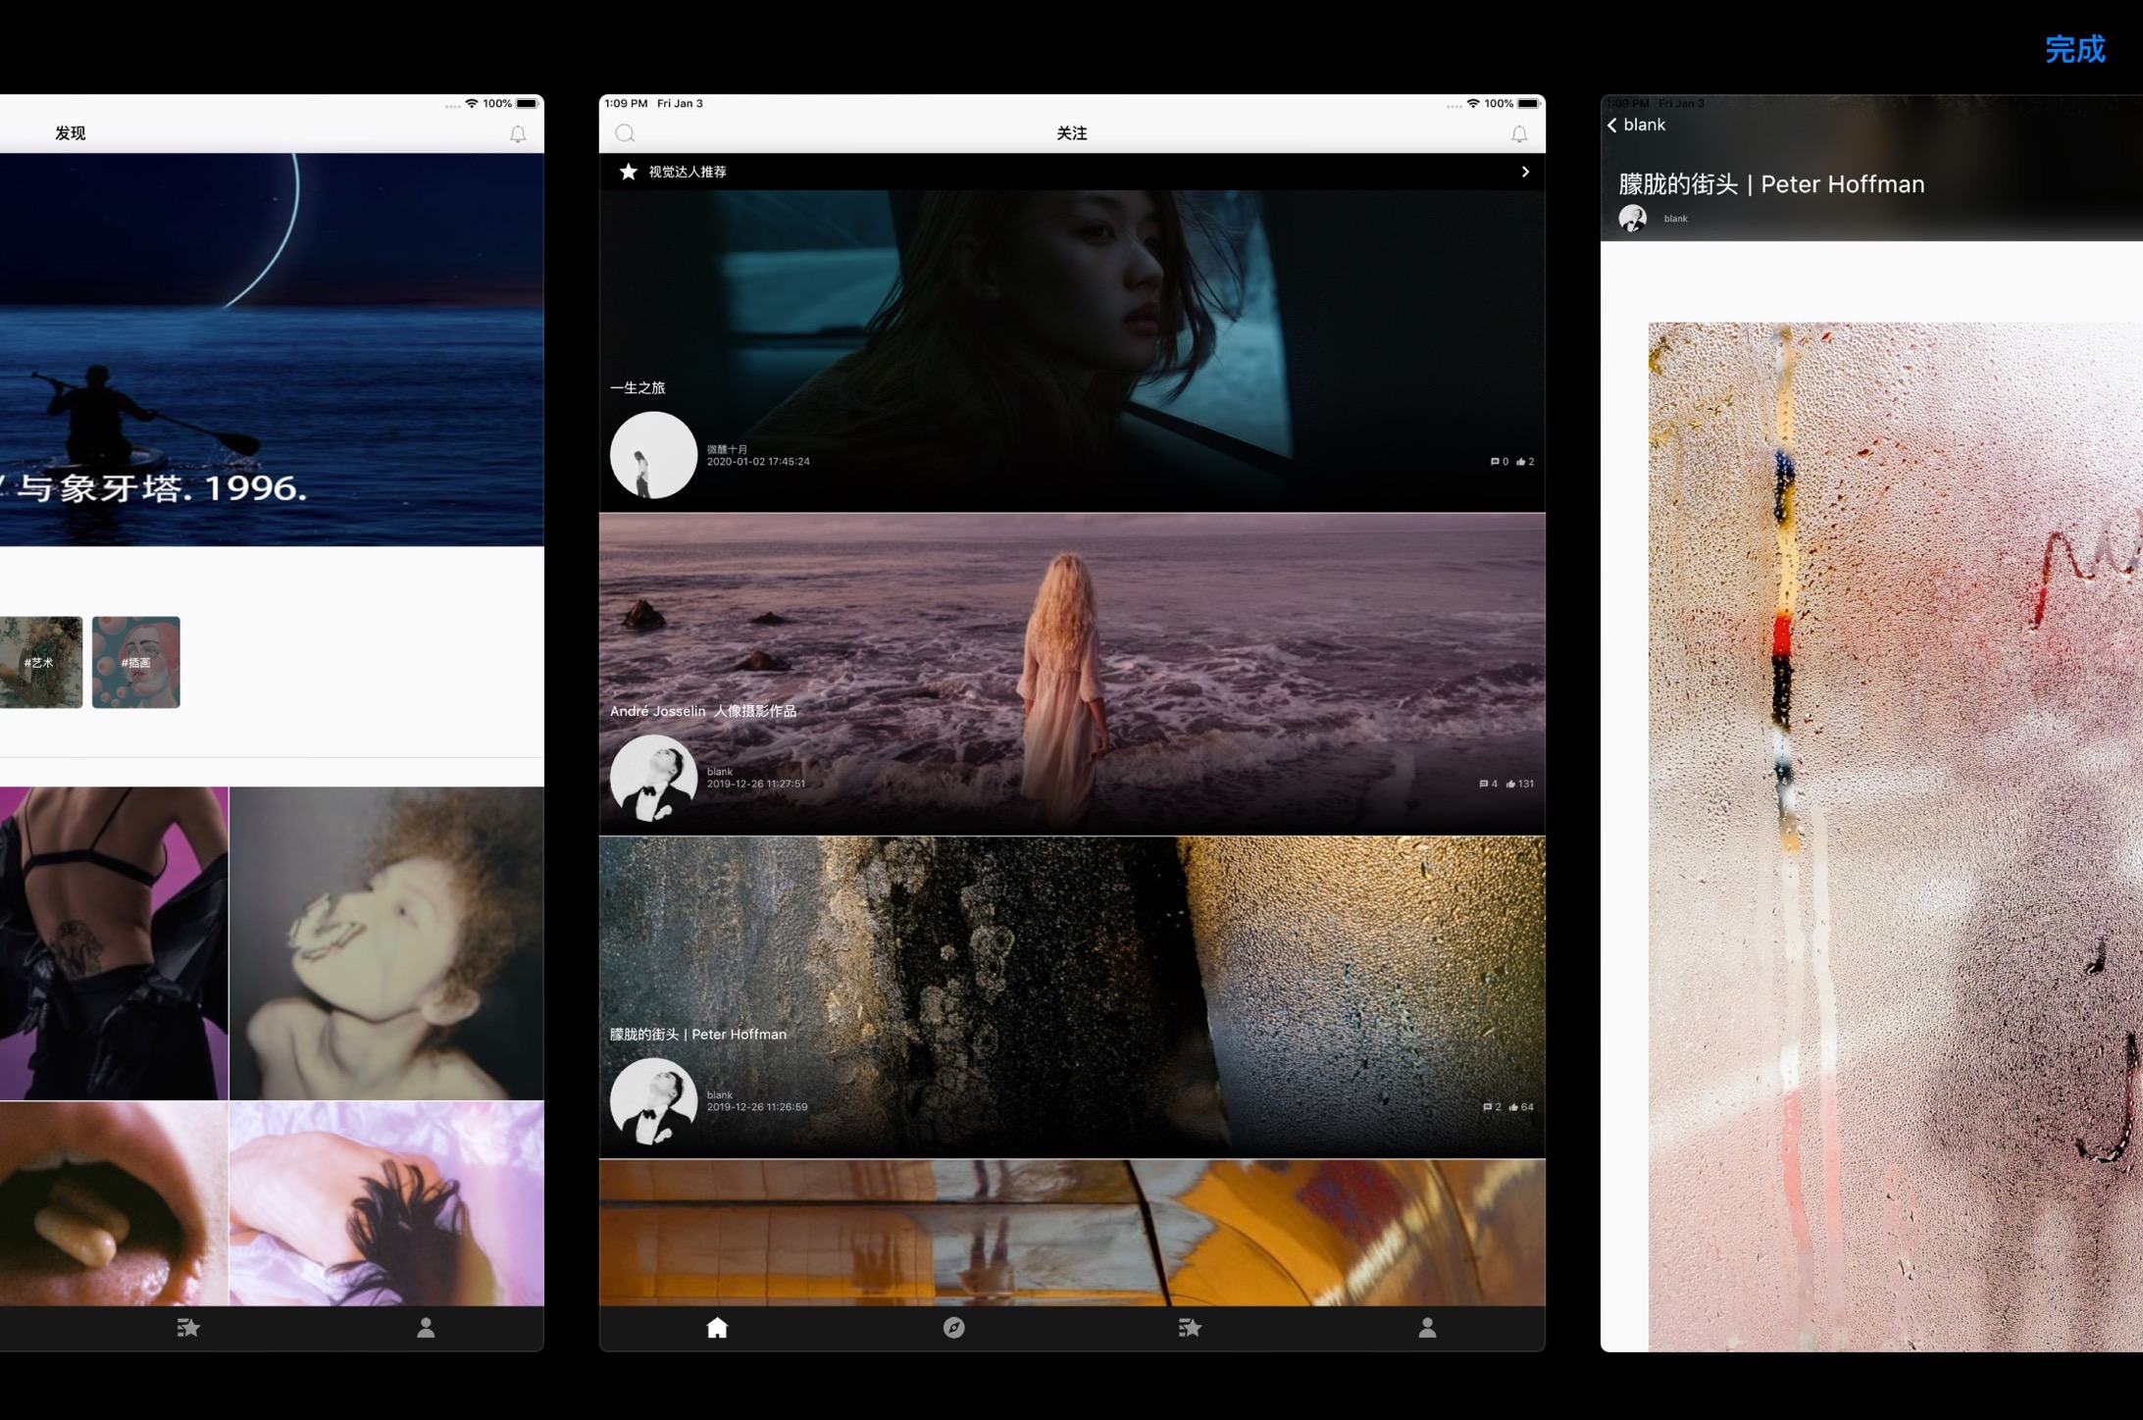Tap the search magnifier icon
This screenshot has height=1420, width=2143.
(x=625, y=133)
